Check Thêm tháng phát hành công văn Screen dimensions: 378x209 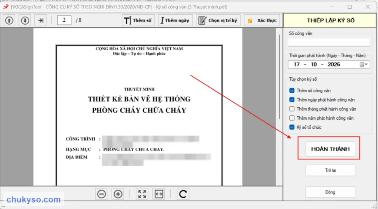292,109
